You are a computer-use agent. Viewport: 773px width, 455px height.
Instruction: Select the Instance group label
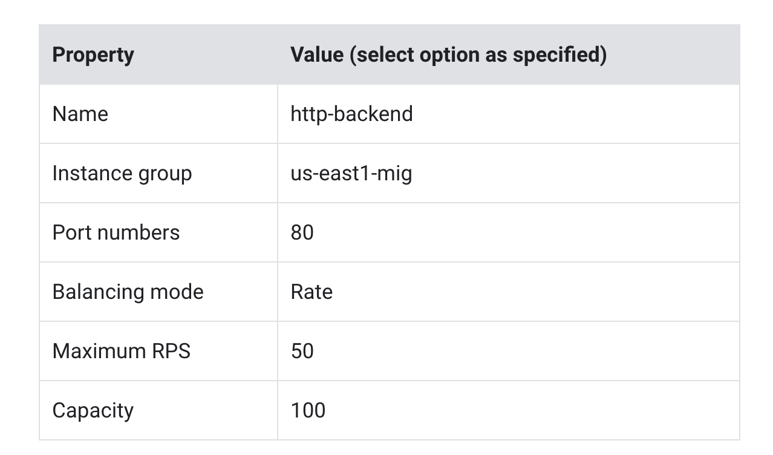[122, 173]
